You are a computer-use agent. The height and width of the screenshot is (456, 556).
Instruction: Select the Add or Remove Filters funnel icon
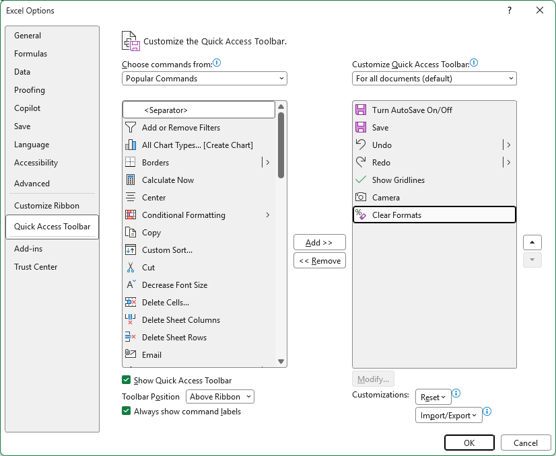131,127
